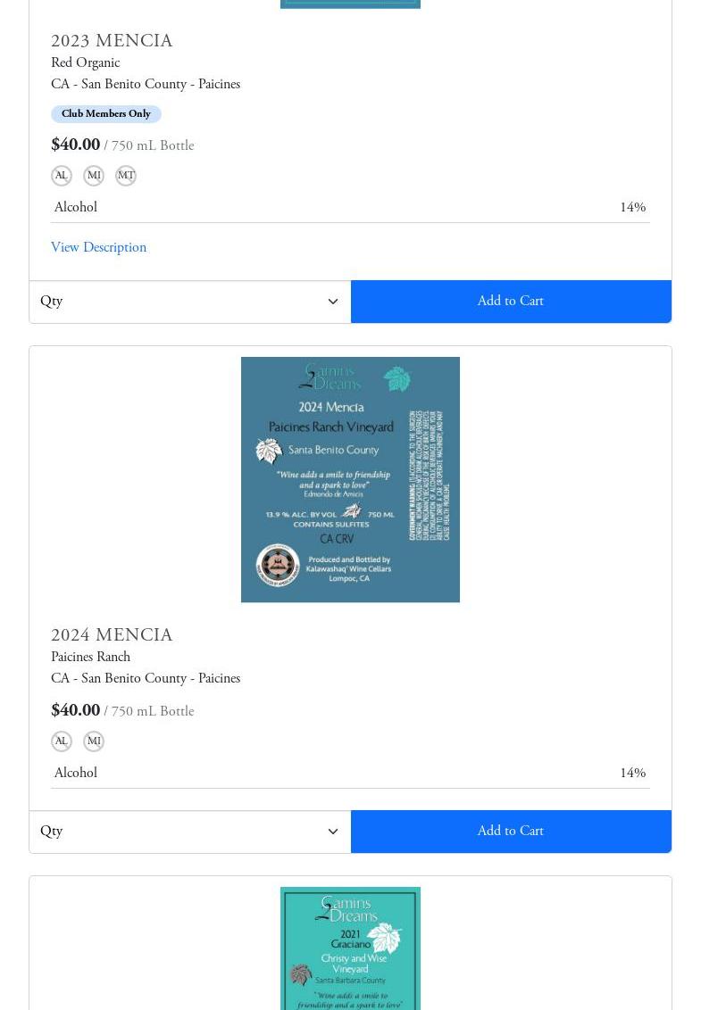Click the Alcohol 14% row for 2024 Mencia
Screen dimensions: 701x1010
pos(350,773)
